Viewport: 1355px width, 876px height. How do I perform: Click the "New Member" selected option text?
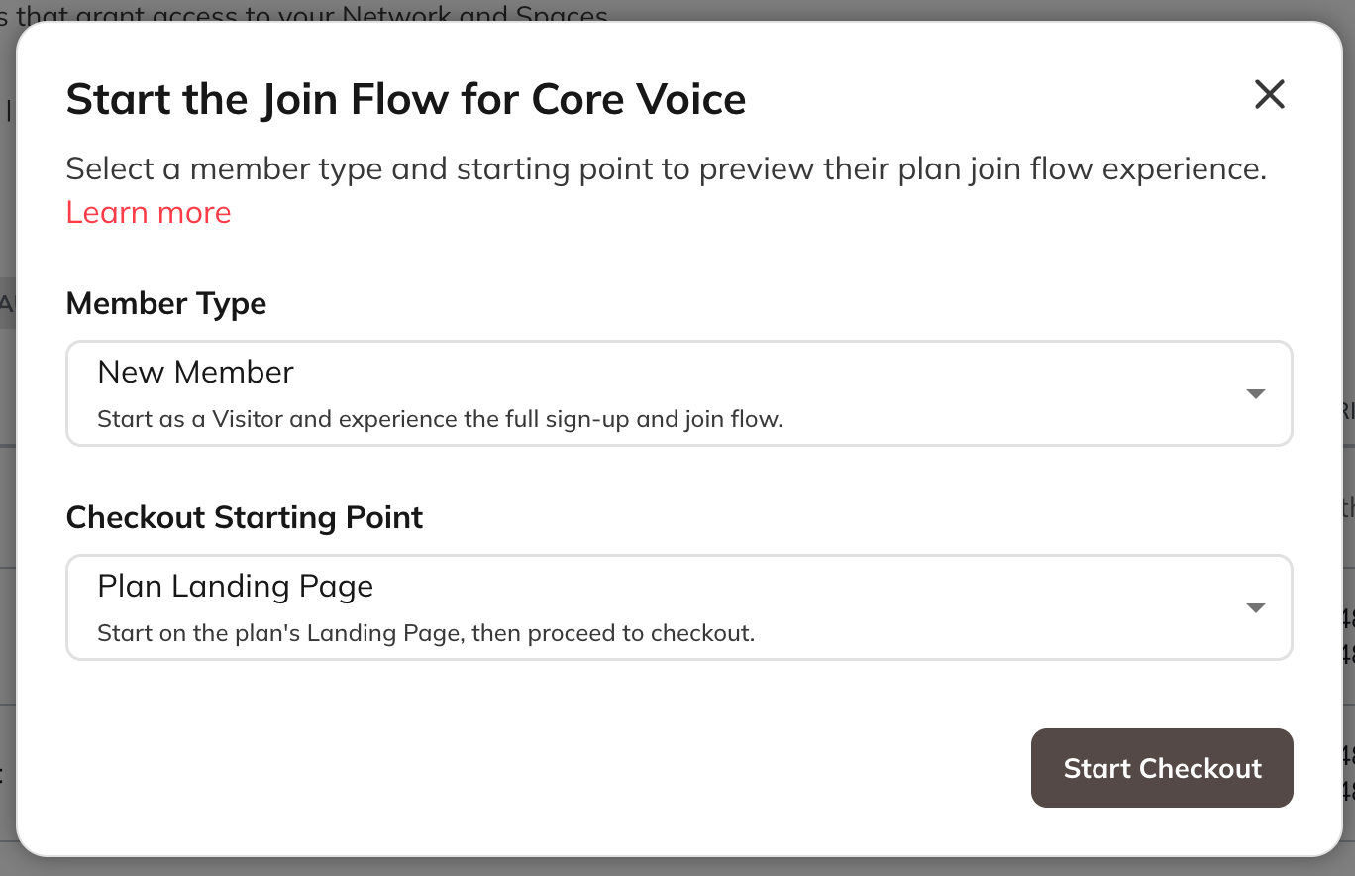(195, 373)
